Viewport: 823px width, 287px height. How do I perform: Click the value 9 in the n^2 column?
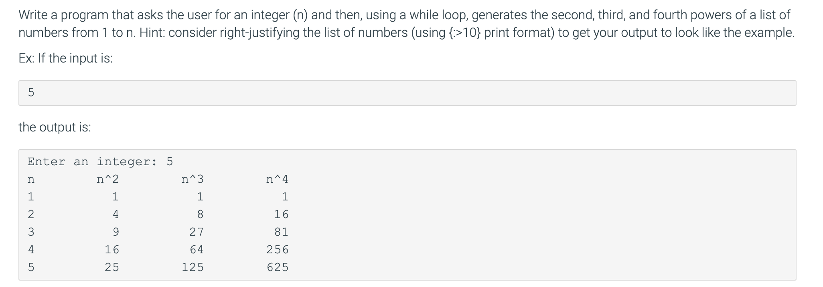116,232
